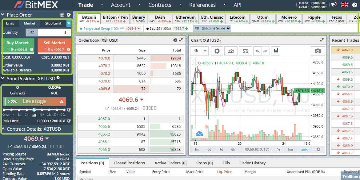Viewport: 360px width, 180px height.
Task: Set leverage slider to 25x
Action: coord(49,110)
